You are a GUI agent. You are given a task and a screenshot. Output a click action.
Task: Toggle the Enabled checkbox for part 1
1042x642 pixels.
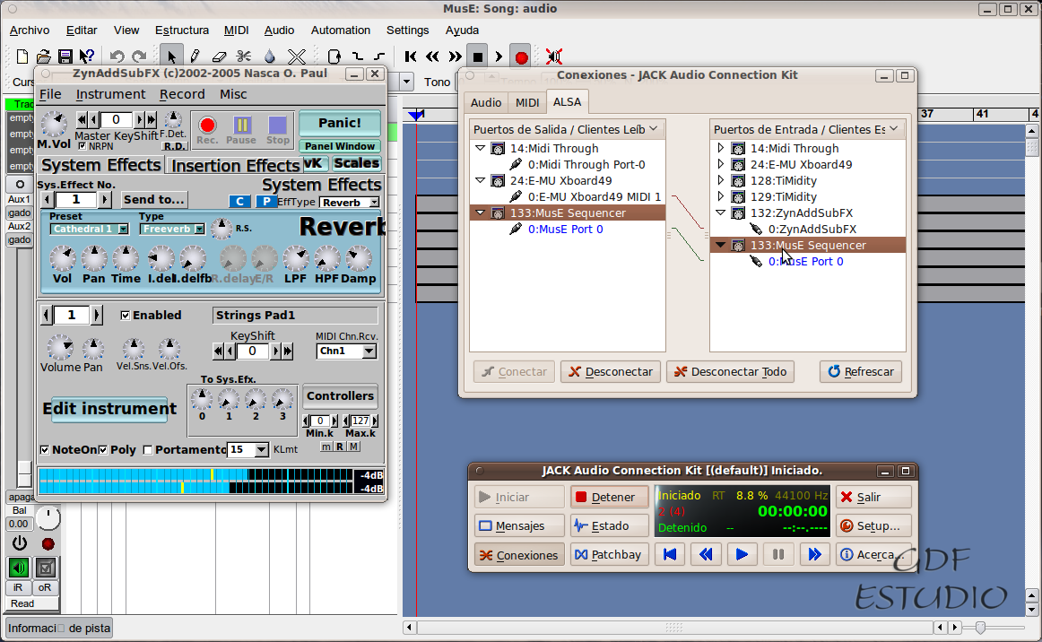pos(126,315)
